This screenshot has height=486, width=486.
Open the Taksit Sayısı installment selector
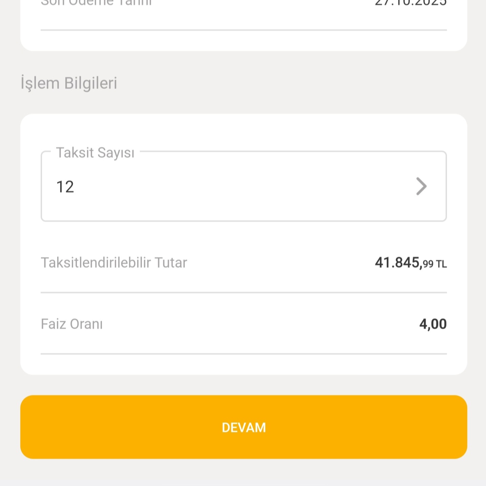coord(244,186)
